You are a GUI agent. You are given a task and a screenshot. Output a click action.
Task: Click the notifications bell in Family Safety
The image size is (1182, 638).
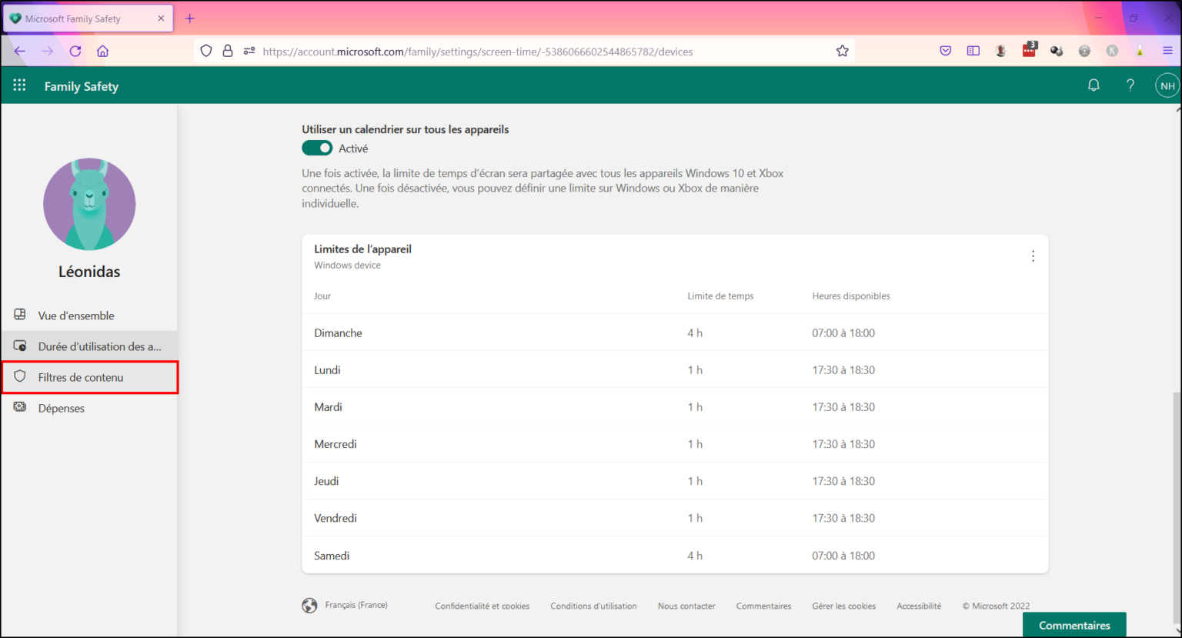tap(1094, 85)
